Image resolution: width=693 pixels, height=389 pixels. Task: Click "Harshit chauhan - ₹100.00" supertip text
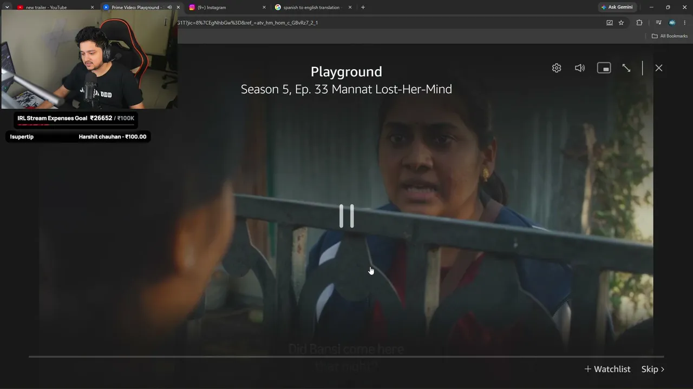point(113,137)
